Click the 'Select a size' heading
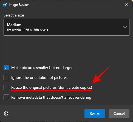This screenshot has height=122, width=133. [x=14, y=15]
